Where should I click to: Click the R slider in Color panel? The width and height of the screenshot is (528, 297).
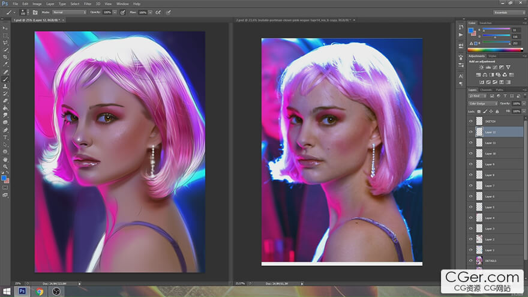(496, 29)
